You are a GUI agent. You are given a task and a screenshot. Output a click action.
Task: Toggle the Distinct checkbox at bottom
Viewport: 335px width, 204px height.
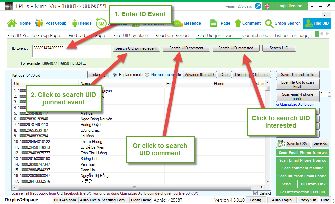tap(256, 193)
